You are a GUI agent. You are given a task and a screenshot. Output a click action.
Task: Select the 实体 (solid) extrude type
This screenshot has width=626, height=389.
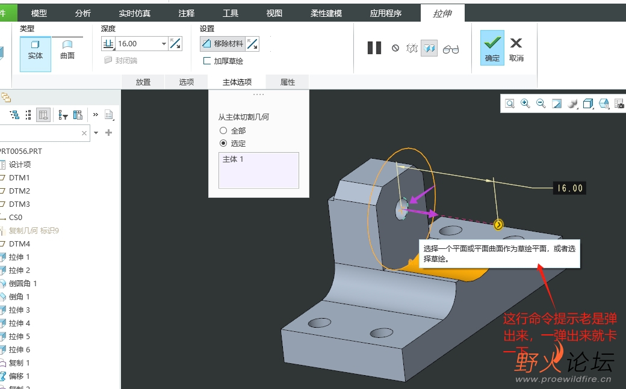coord(36,54)
